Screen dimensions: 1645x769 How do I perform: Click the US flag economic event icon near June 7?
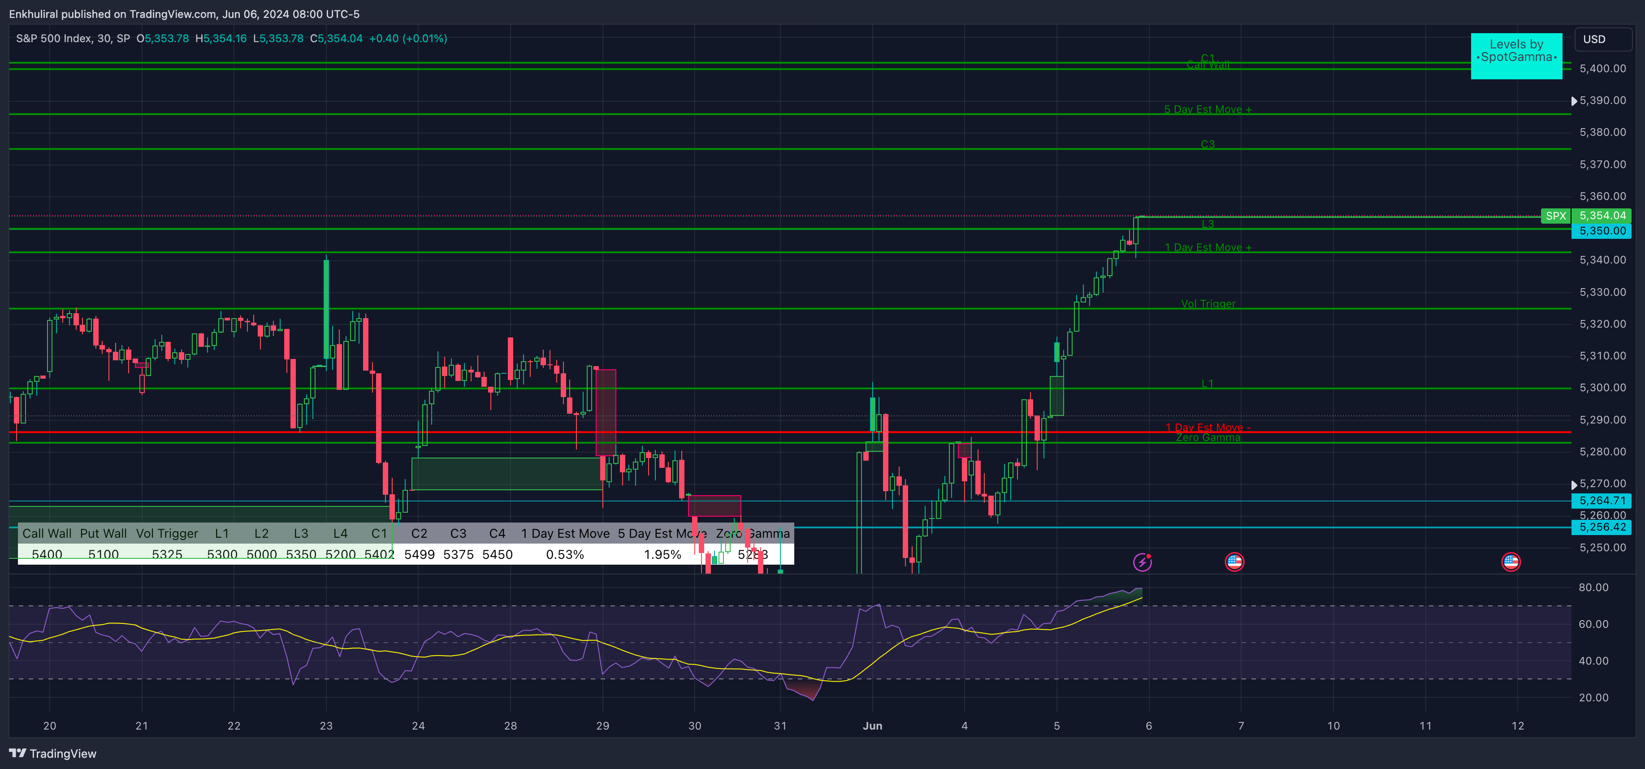(1234, 562)
